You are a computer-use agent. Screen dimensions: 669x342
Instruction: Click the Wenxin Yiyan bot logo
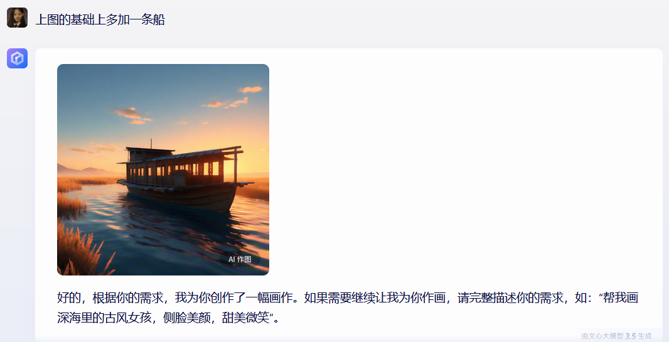[x=17, y=58]
